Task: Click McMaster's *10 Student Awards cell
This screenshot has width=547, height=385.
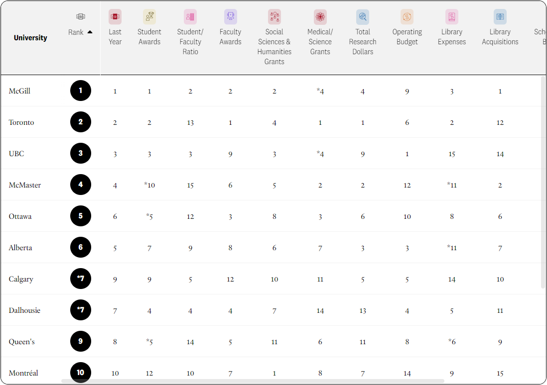Action: pyautogui.click(x=149, y=185)
